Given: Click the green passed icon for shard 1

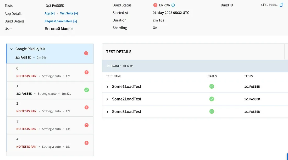Looking at the screenshot, I should pyautogui.click(x=86, y=90).
